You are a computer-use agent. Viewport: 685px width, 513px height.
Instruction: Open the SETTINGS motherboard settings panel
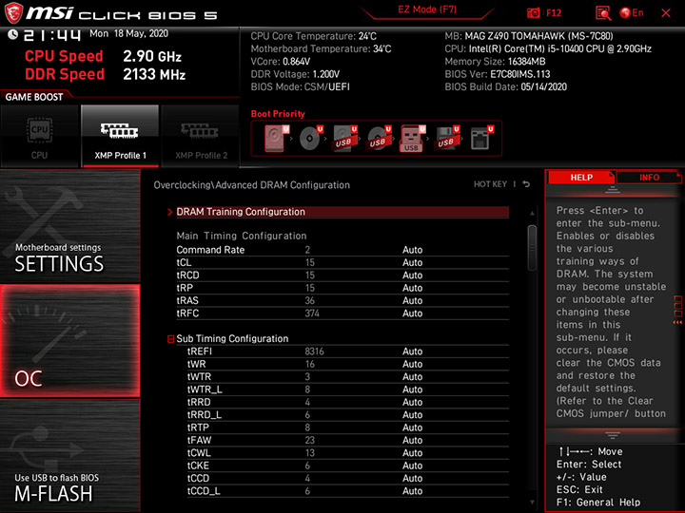(69, 226)
